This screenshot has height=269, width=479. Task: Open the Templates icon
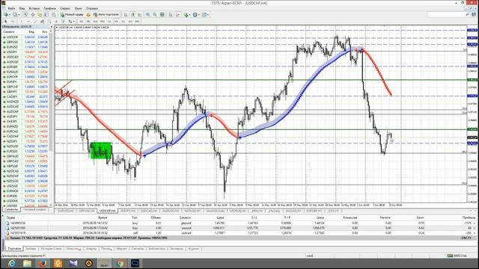click(x=204, y=15)
